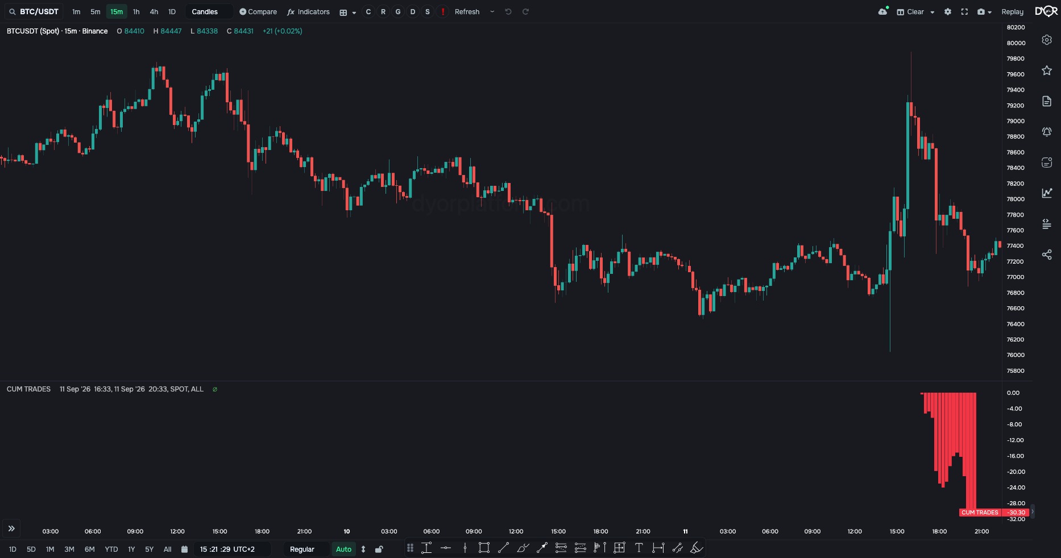Open the Indicators panel
1061x558 pixels.
tap(309, 11)
